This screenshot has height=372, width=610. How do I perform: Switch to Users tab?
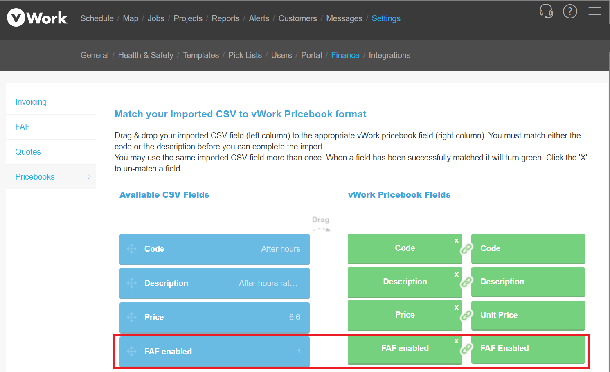click(281, 55)
